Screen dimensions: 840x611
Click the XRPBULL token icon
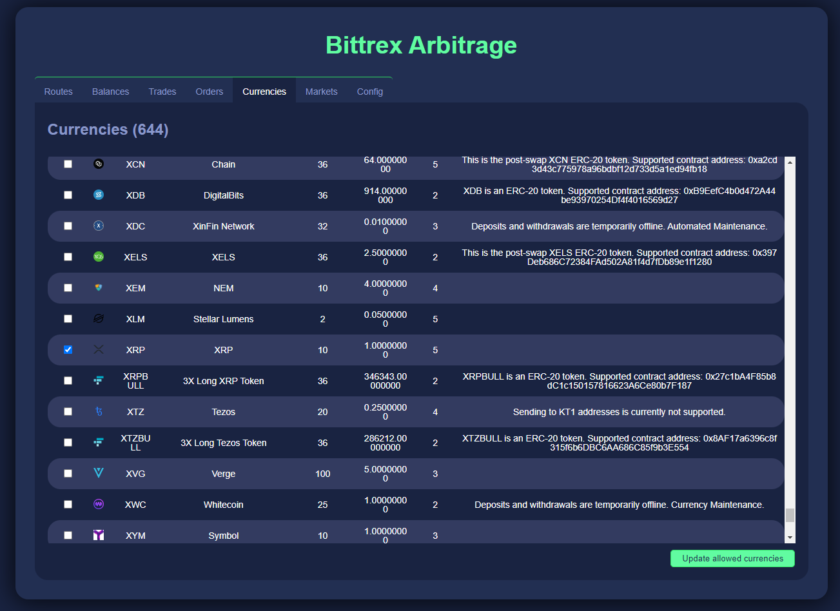tap(99, 380)
